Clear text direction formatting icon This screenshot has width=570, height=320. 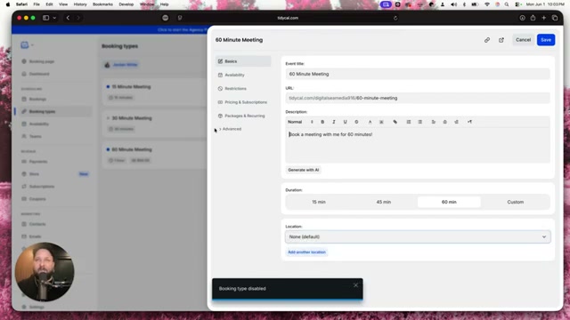469,122
